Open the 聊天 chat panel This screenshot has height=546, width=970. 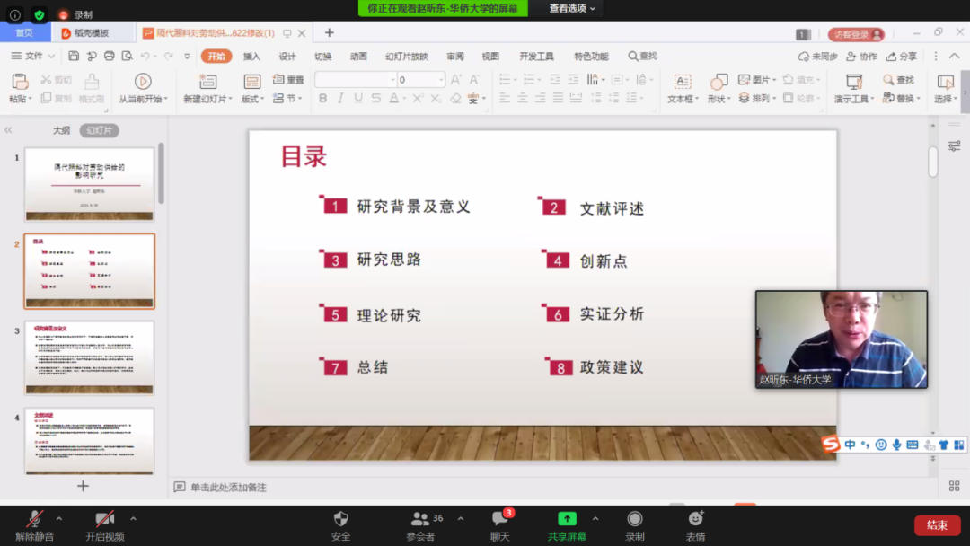click(x=500, y=519)
